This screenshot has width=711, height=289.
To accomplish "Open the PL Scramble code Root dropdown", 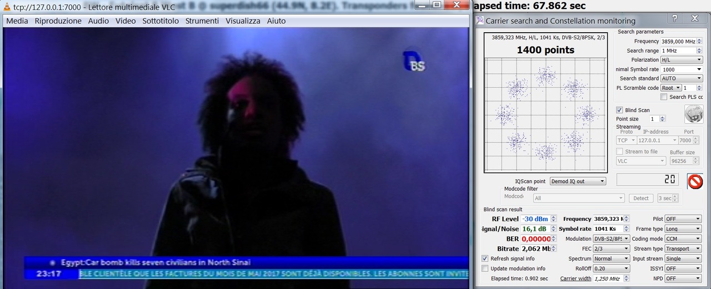I will (x=671, y=88).
